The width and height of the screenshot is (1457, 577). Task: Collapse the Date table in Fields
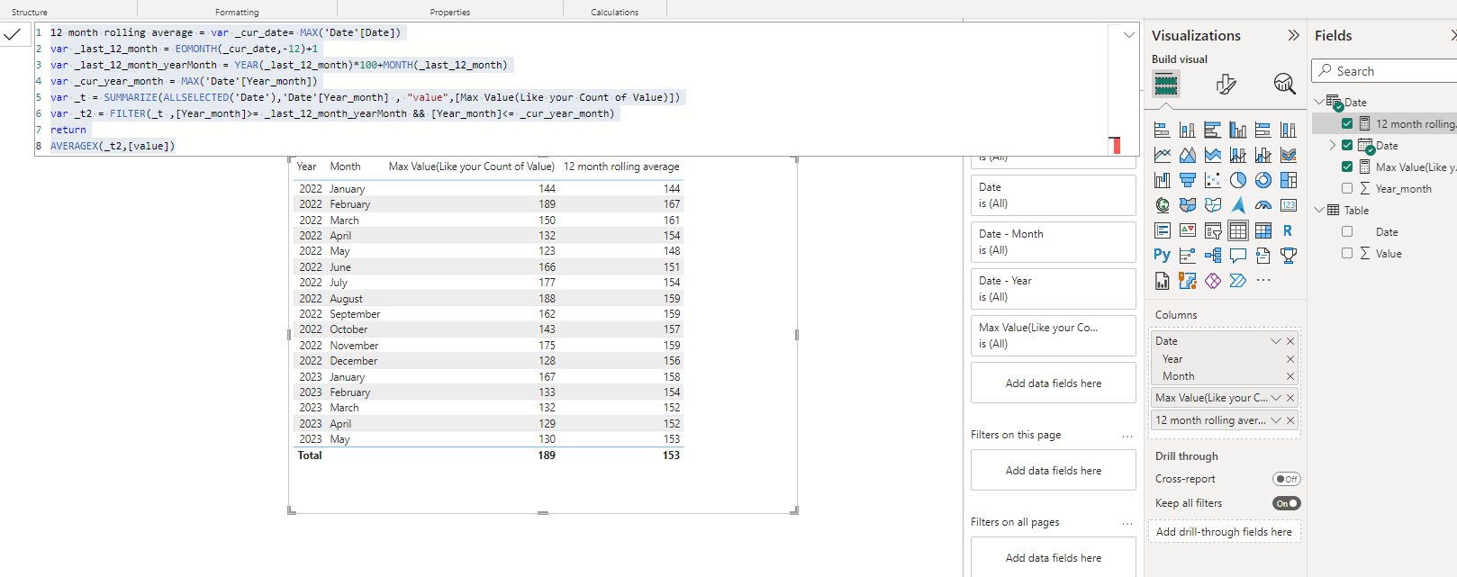coord(1319,102)
